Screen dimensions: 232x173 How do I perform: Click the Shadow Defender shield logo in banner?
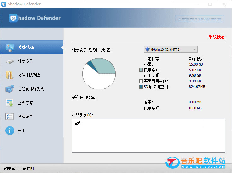click(x=13, y=18)
